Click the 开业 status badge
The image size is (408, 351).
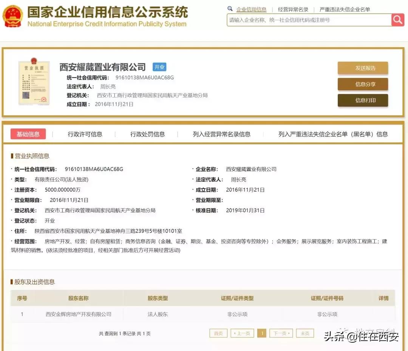coord(159,67)
